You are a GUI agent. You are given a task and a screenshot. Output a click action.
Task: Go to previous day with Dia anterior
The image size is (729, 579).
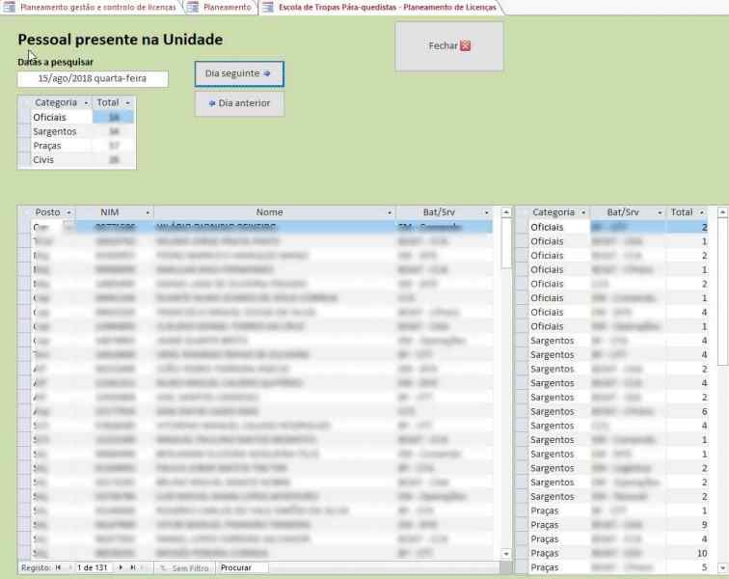[239, 103]
